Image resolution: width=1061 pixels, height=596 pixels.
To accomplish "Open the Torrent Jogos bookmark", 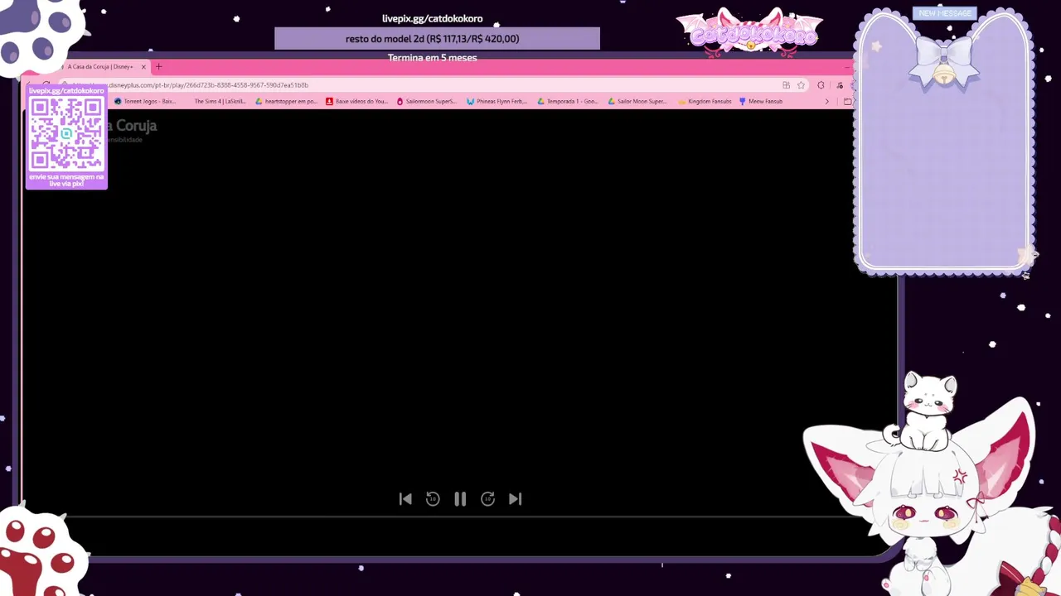I will [x=145, y=101].
